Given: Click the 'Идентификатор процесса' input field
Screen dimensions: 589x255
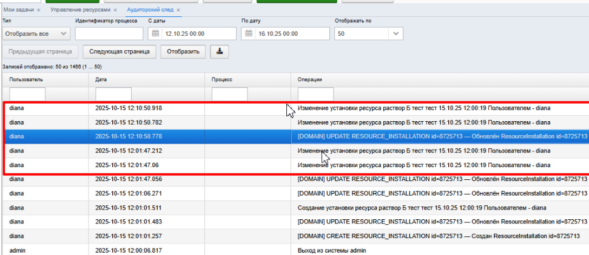Looking at the screenshot, I should pos(109,34).
